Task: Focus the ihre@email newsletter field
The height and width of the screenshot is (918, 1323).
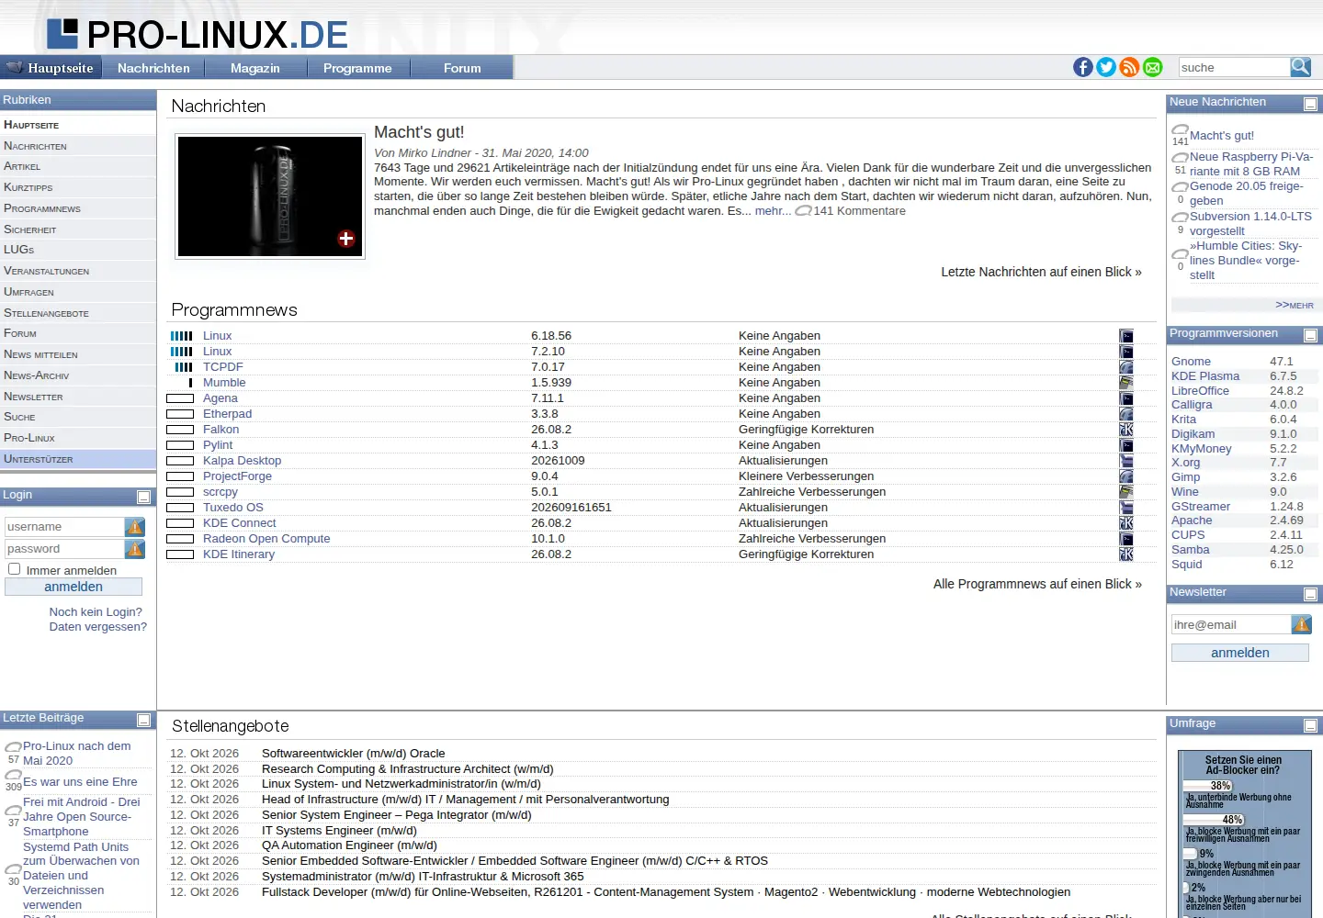Action: click(1231, 625)
